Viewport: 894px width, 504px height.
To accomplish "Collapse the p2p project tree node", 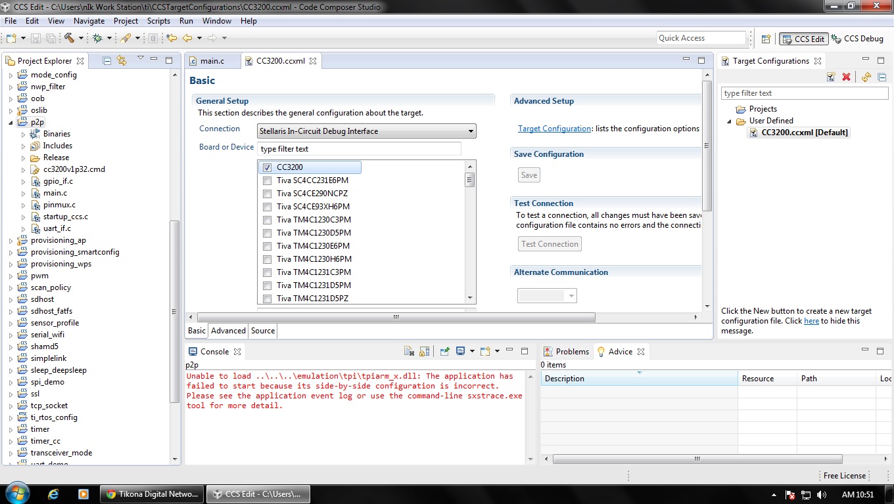I will pyautogui.click(x=11, y=122).
